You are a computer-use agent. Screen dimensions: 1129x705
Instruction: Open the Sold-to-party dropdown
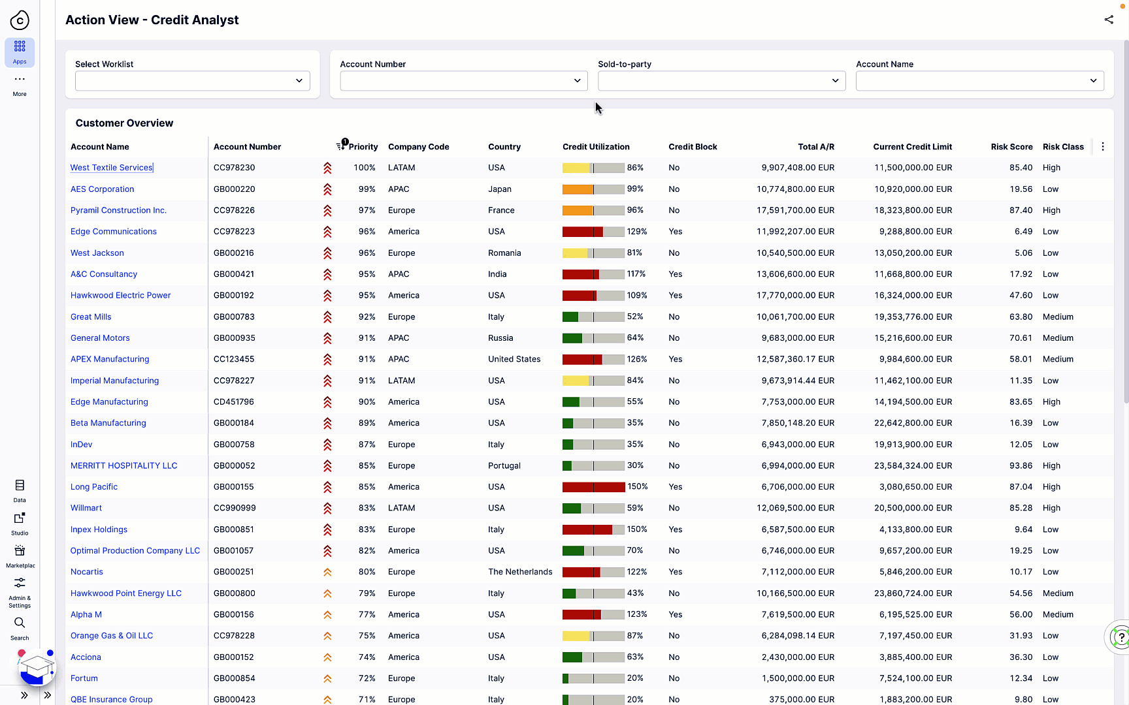coord(721,80)
